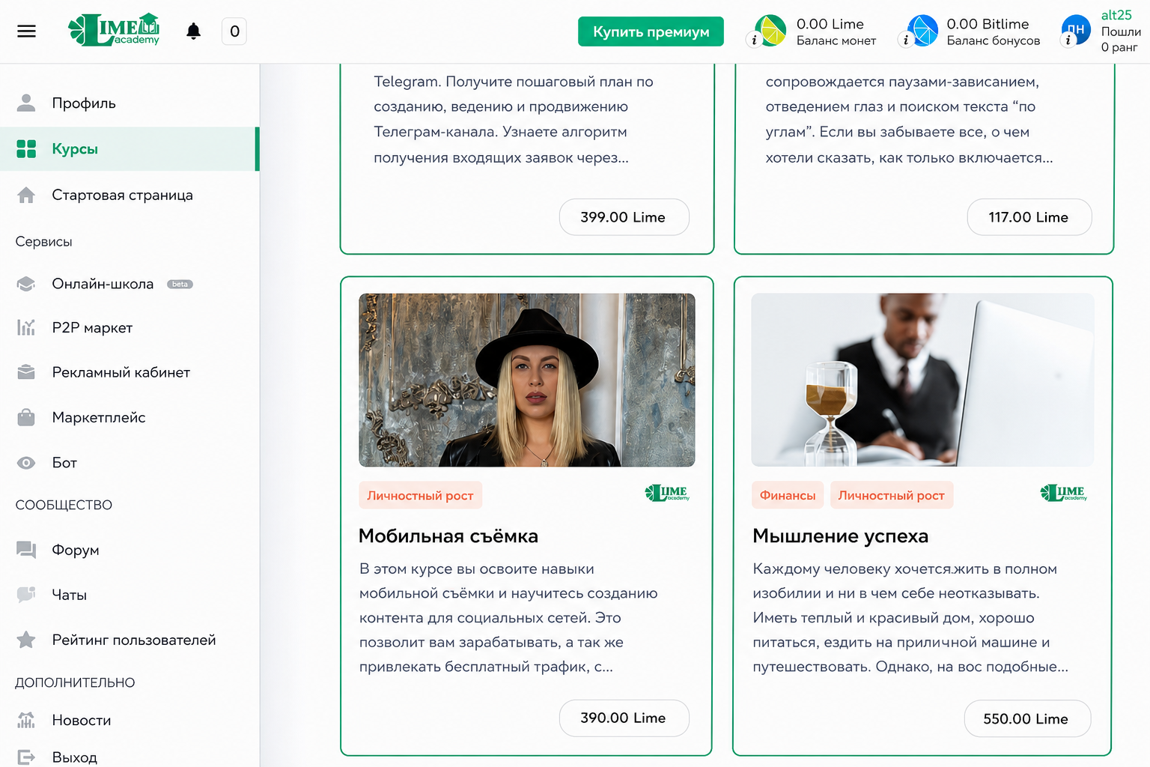This screenshot has height=767, width=1150.
Task: Click the СООБЩЕСТВО section heading
Action: tap(64, 506)
